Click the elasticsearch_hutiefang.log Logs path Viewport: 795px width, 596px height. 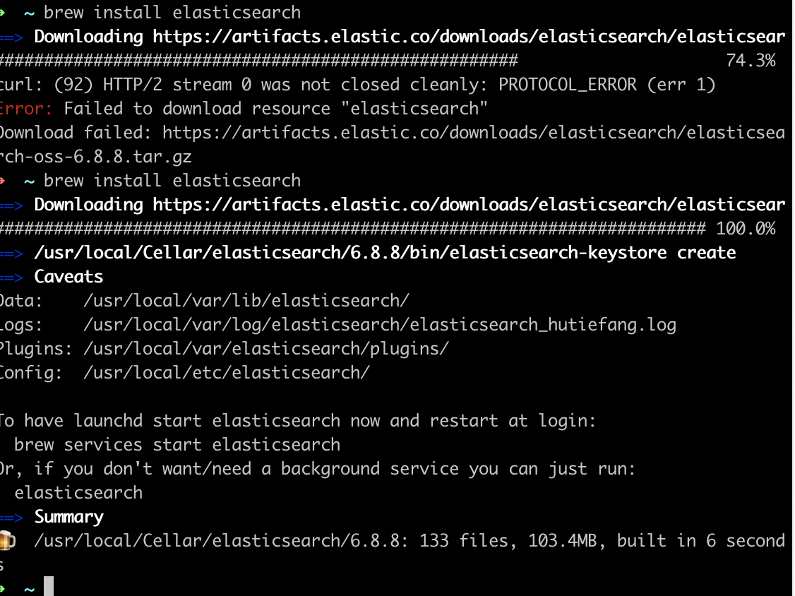[x=379, y=325]
